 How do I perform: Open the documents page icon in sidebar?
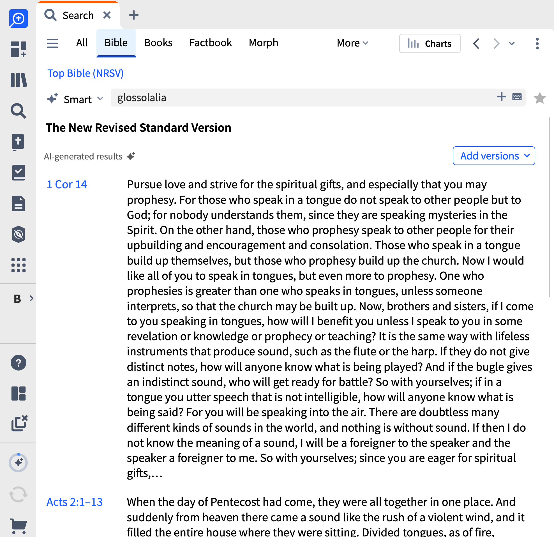19,203
